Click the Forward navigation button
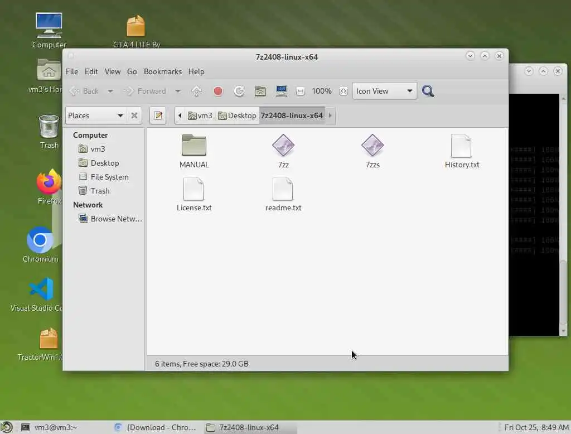This screenshot has height=434, width=571. tap(146, 91)
